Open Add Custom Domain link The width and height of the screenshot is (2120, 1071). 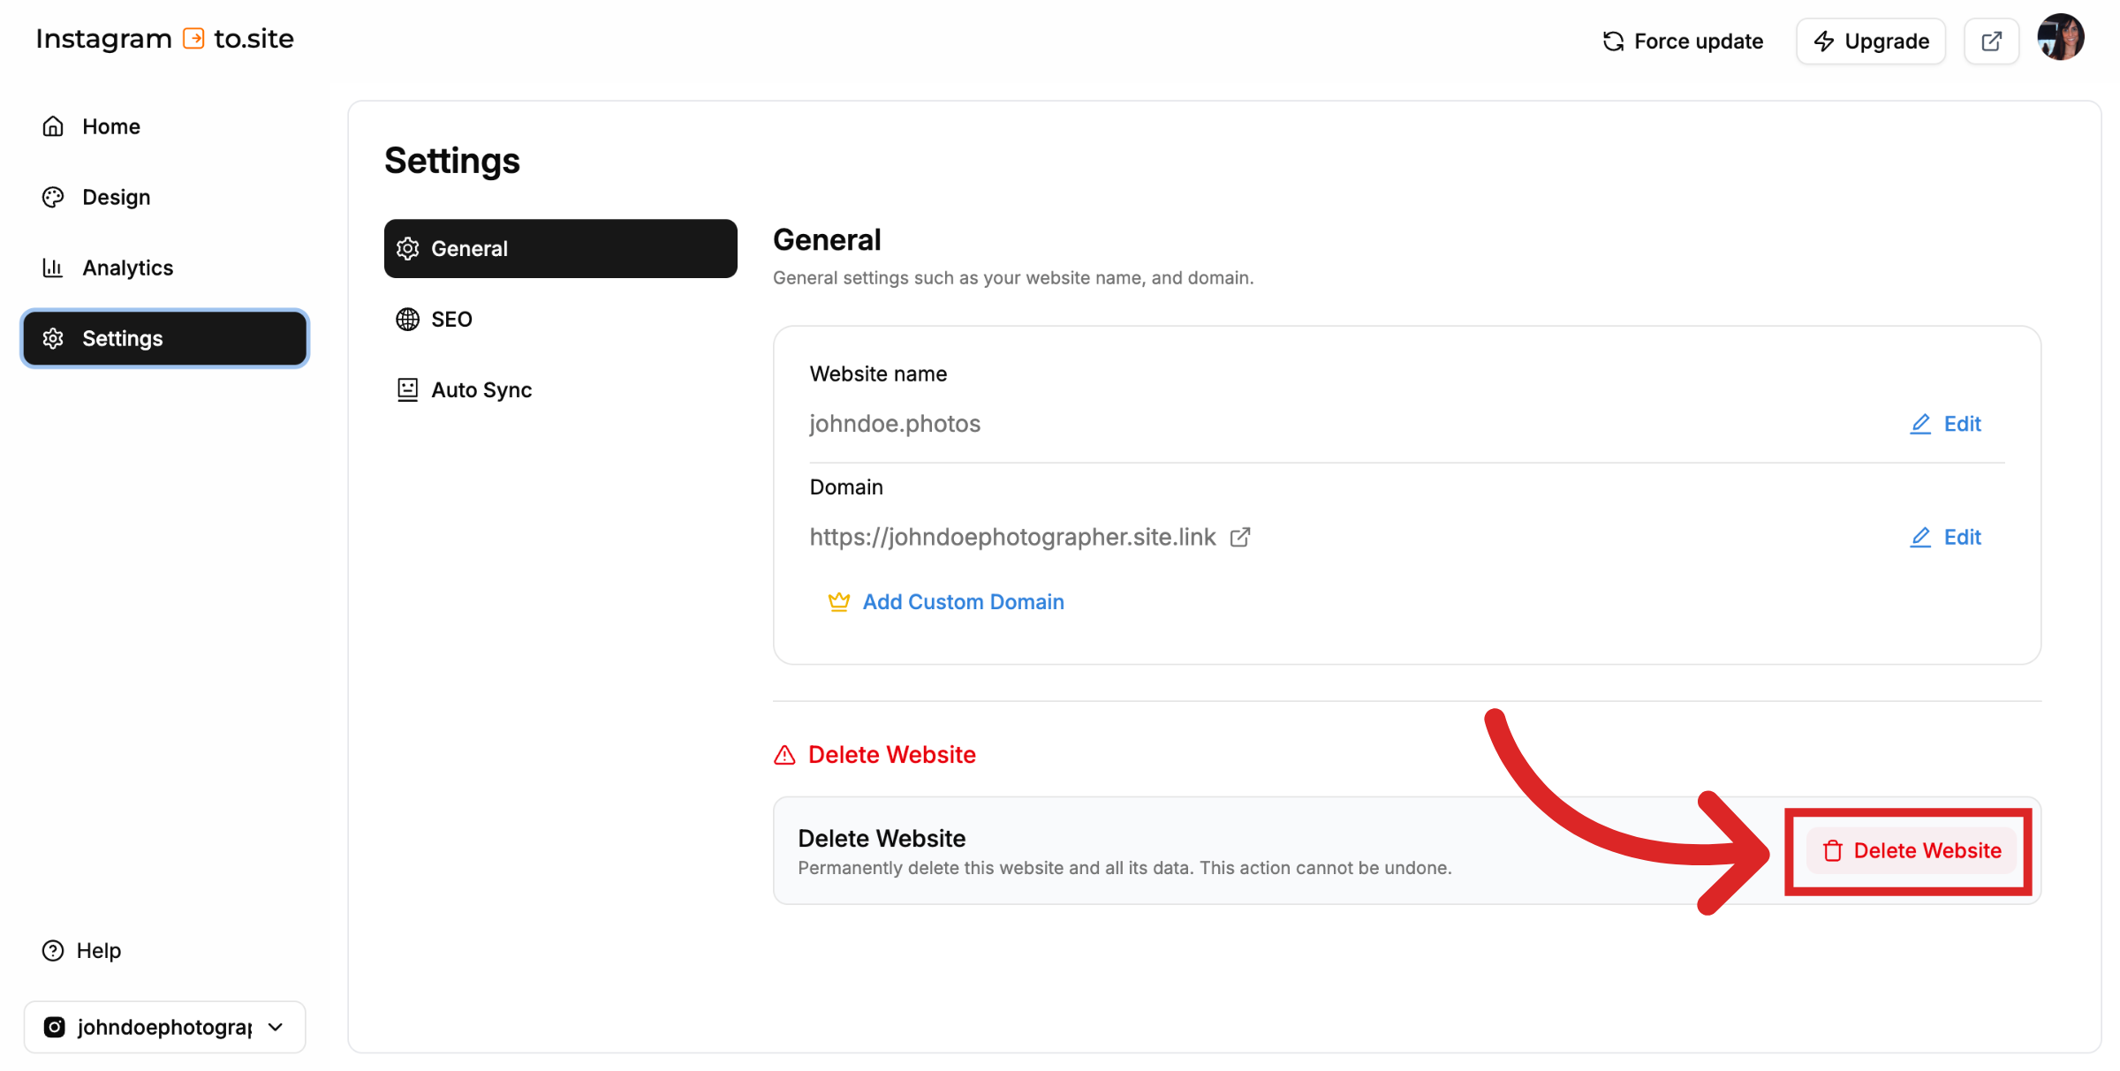pos(963,601)
